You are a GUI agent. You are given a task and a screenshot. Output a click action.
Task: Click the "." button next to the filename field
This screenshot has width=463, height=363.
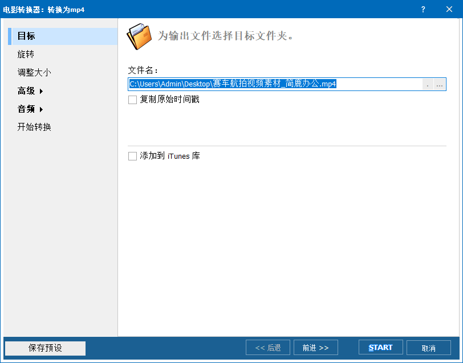(427, 84)
